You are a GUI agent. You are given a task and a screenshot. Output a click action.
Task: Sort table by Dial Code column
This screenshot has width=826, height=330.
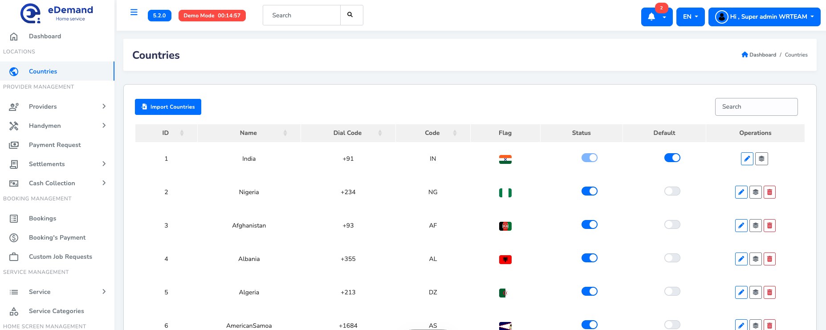point(348,133)
